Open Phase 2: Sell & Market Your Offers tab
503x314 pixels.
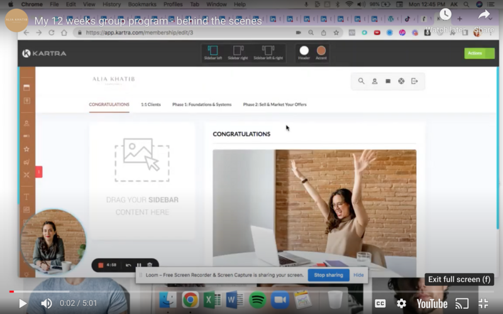[275, 104]
